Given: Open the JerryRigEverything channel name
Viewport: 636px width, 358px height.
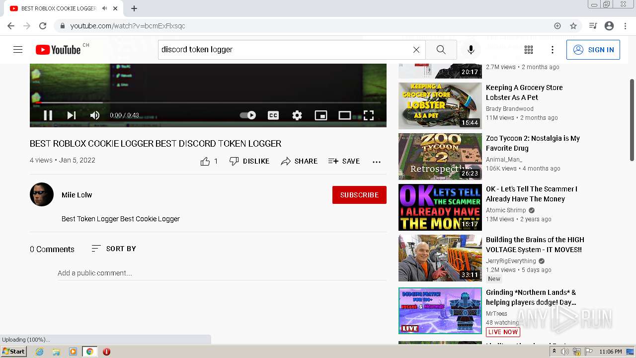Looking at the screenshot, I should pos(511,261).
